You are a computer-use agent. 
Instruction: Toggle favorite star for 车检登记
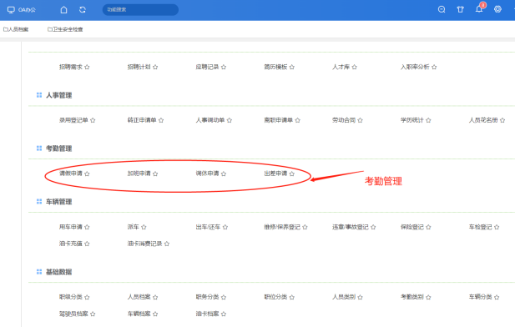(x=497, y=227)
